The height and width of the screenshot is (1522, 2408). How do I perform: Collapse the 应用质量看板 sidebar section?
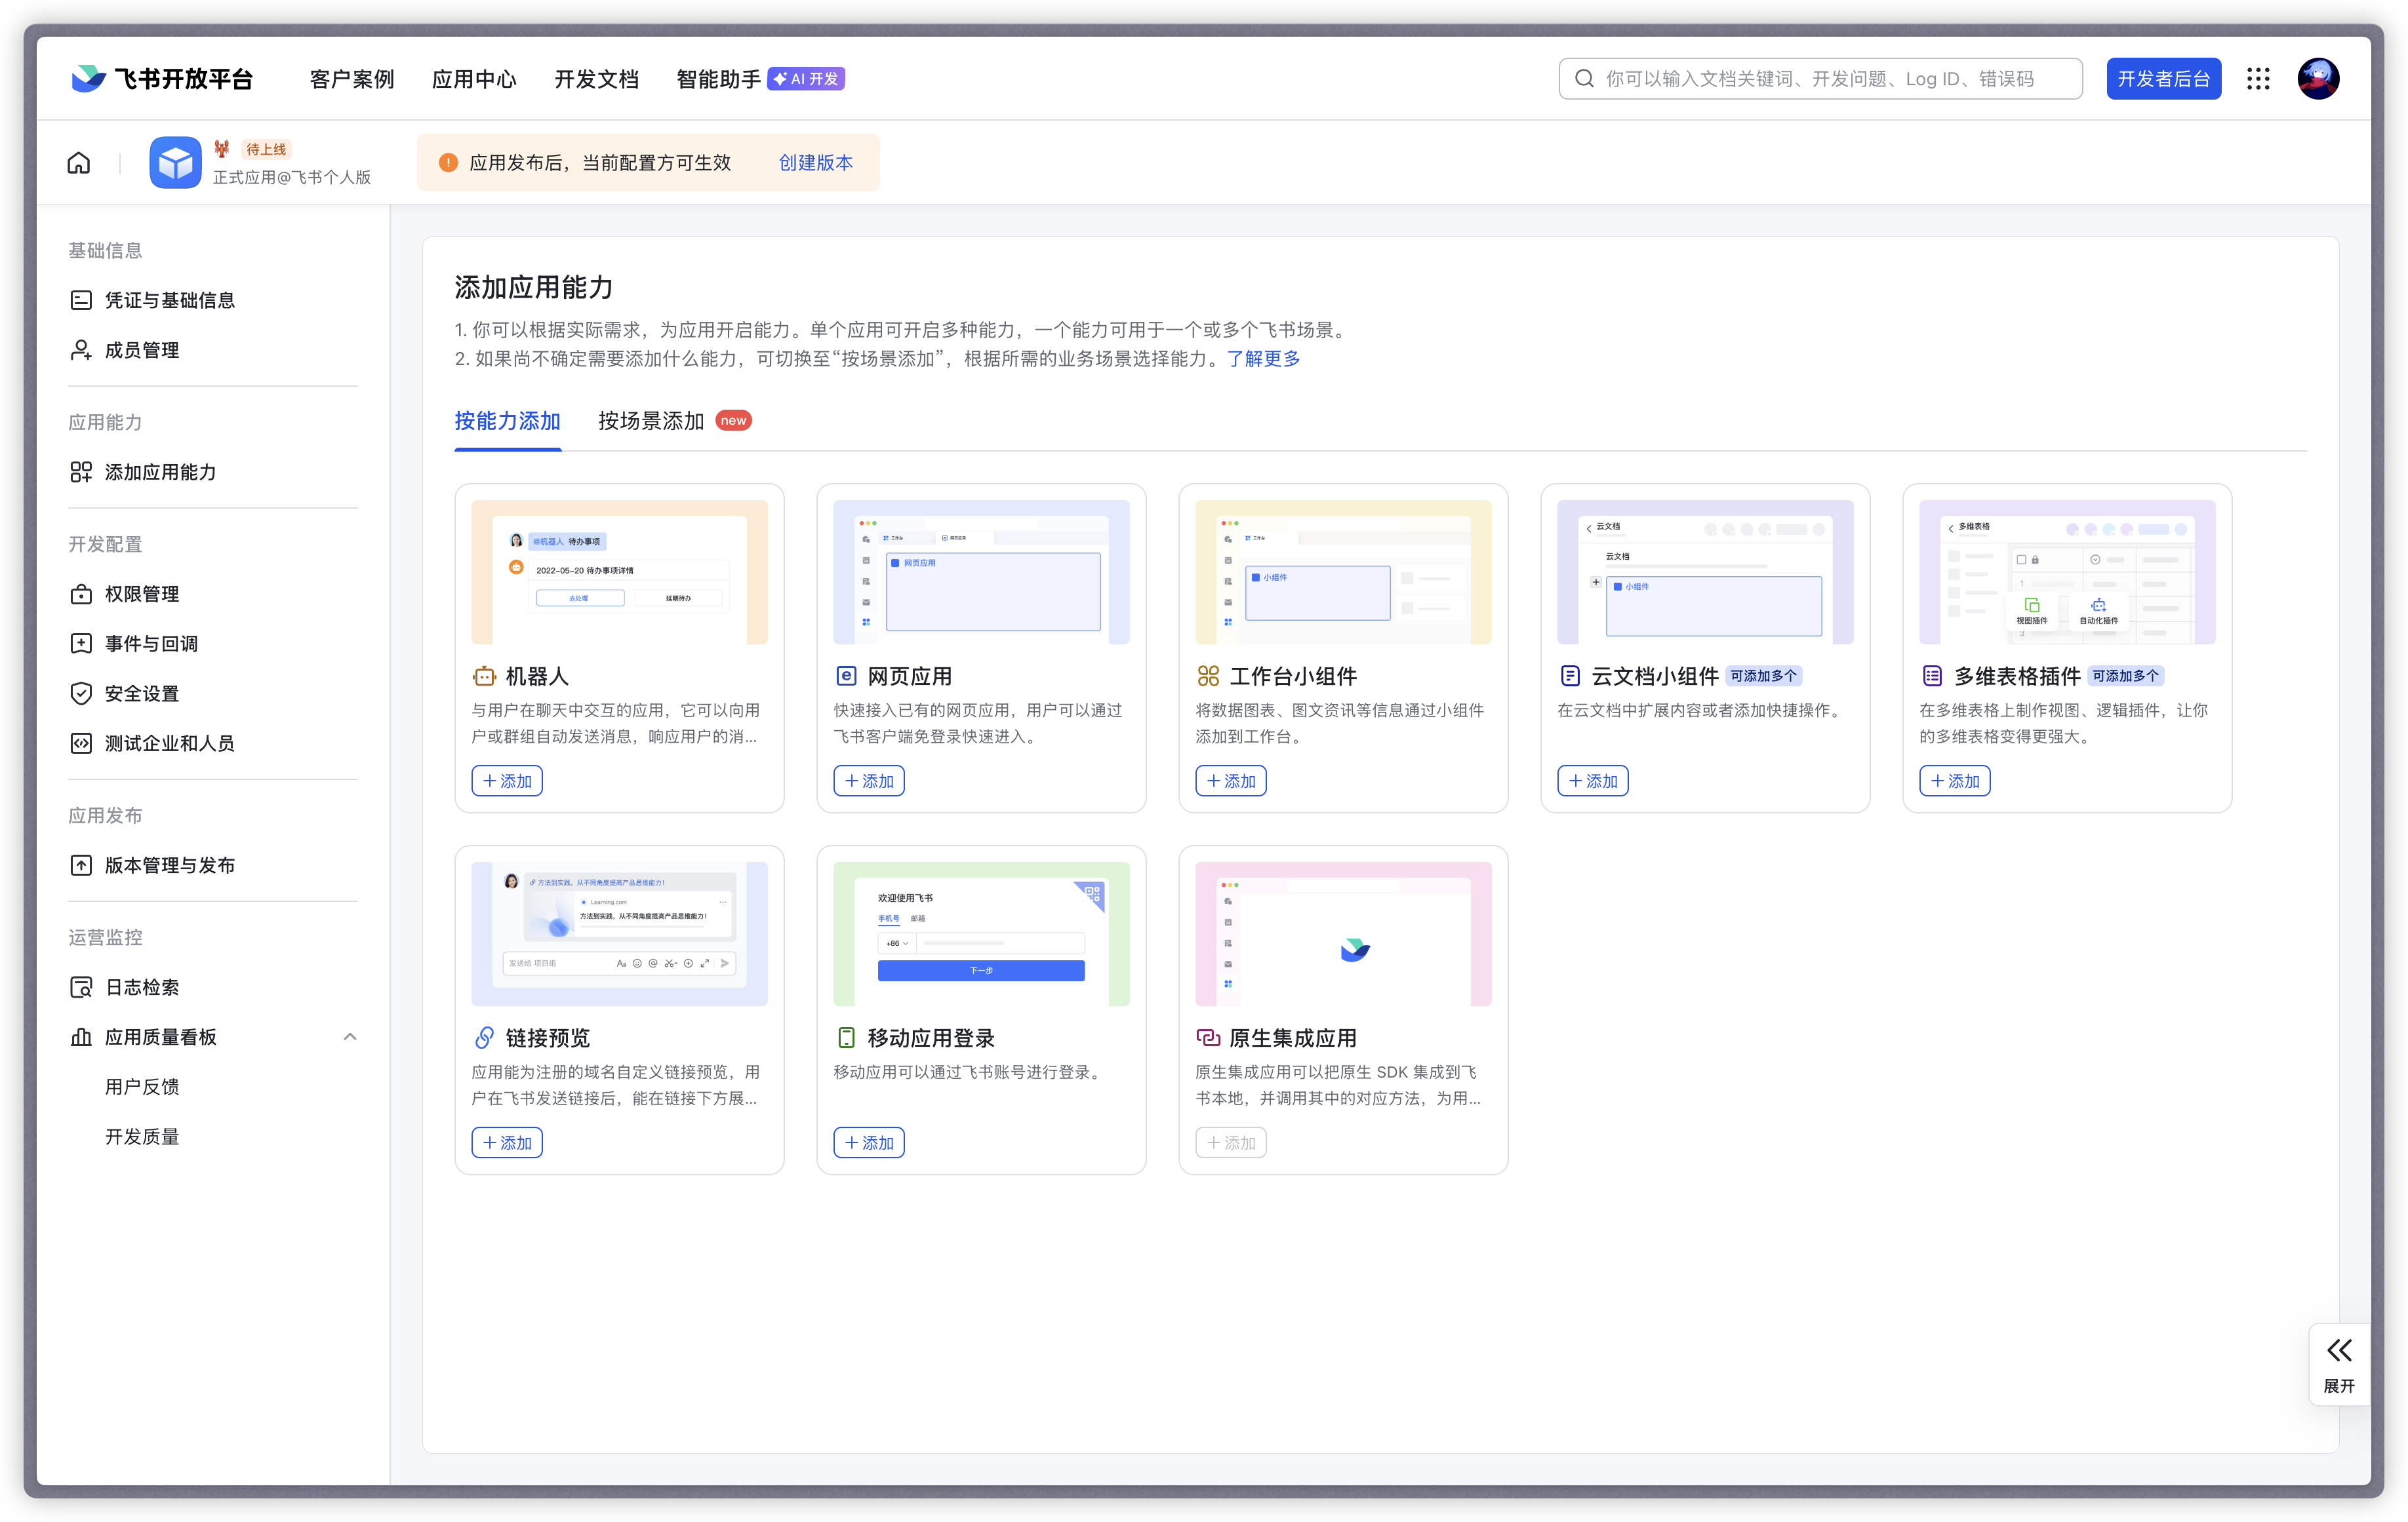coord(350,1038)
